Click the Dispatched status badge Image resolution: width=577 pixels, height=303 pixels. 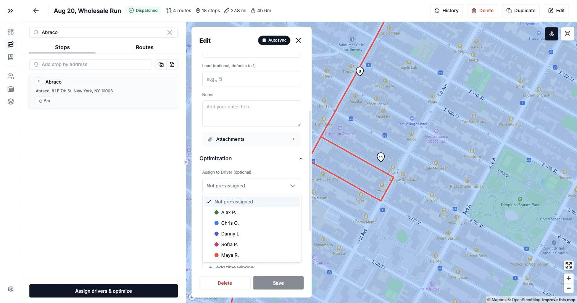click(143, 11)
